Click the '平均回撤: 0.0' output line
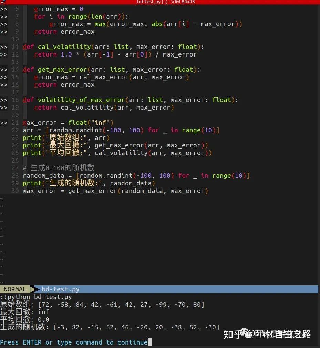 tap(24, 320)
